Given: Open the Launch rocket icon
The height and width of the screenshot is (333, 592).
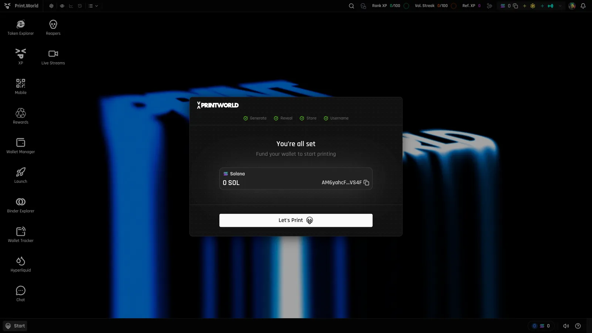Looking at the screenshot, I should (21, 175).
